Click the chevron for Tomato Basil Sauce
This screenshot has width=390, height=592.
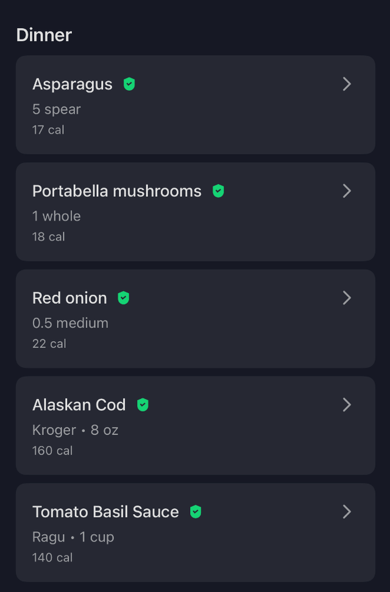click(347, 512)
